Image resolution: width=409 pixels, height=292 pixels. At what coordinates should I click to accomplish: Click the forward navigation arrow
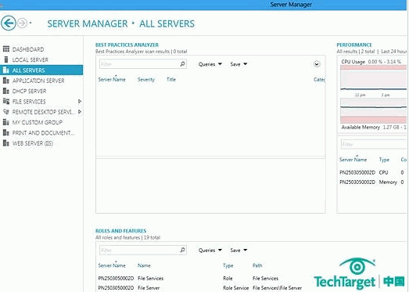(22, 23)
